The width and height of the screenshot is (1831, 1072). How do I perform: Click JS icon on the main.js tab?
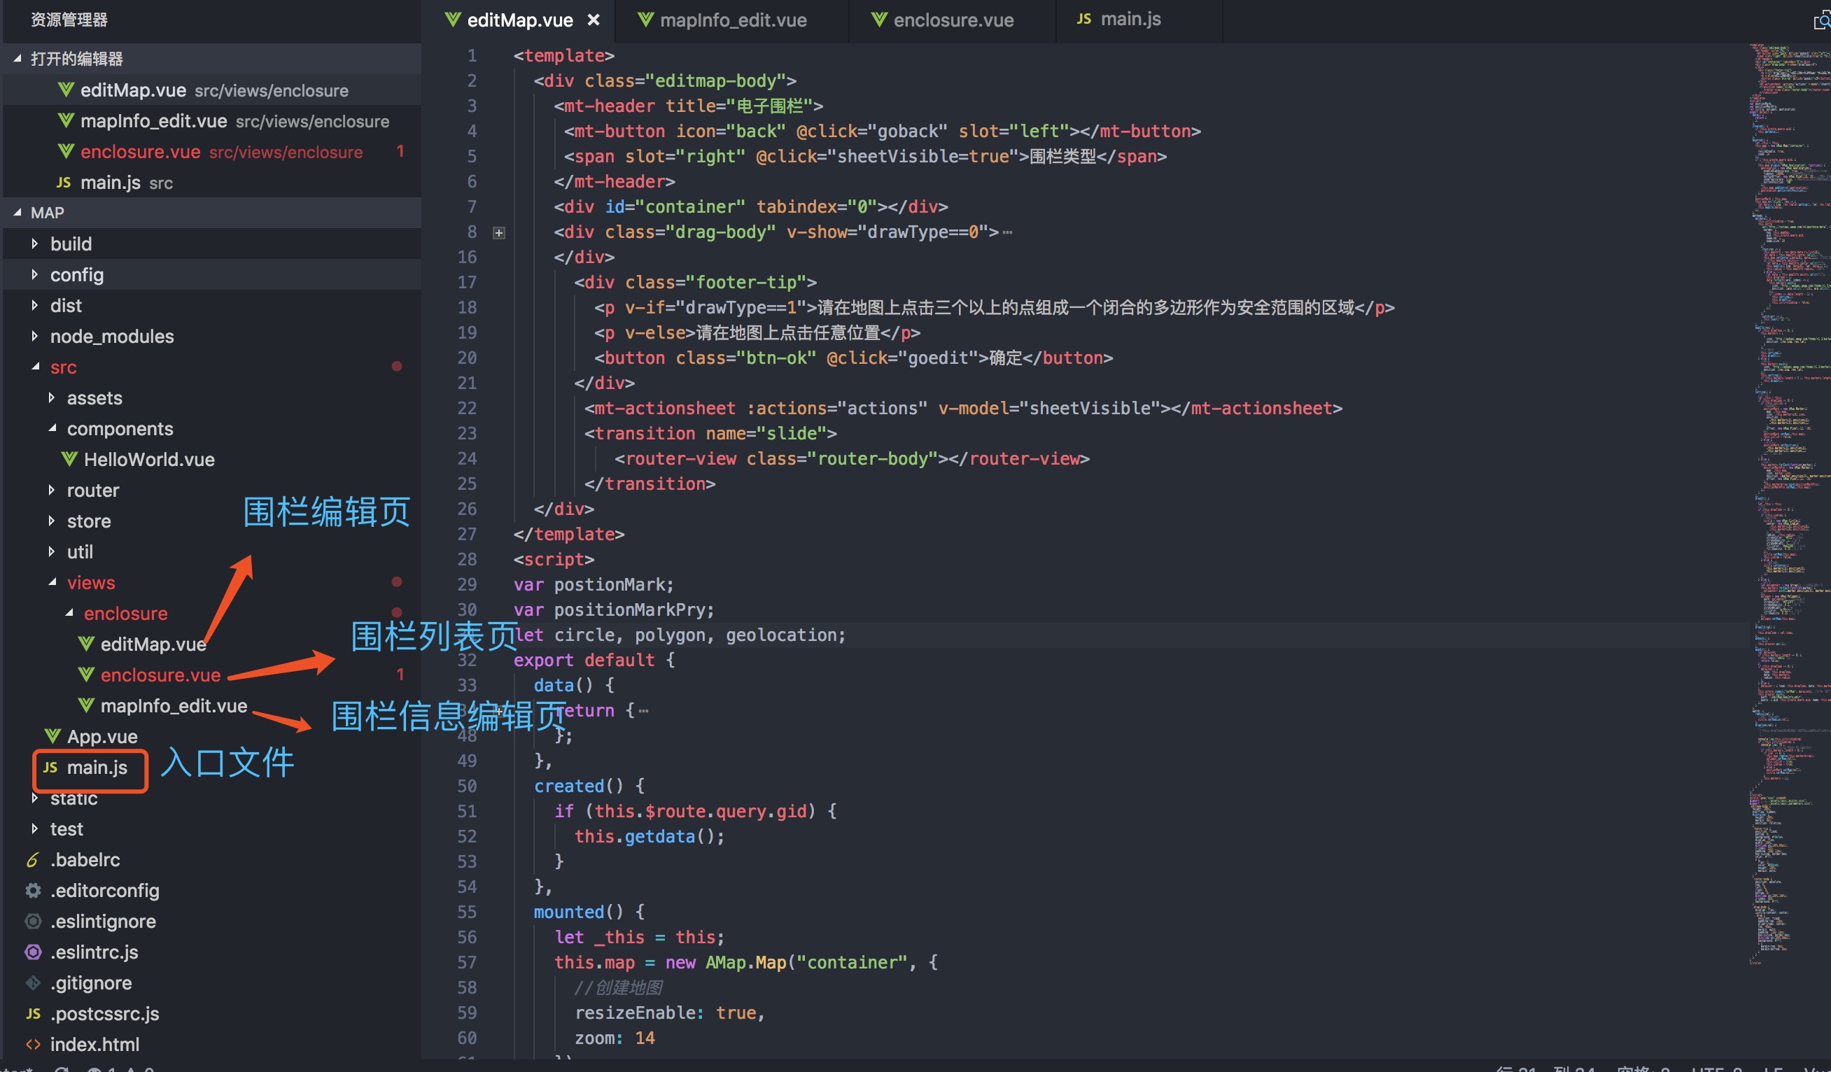1083,20
